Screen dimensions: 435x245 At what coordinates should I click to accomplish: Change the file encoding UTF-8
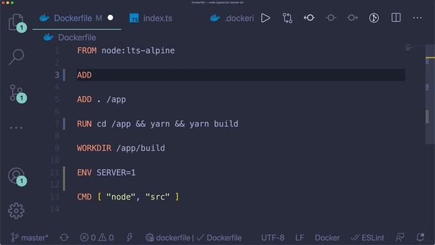(273, 238)
